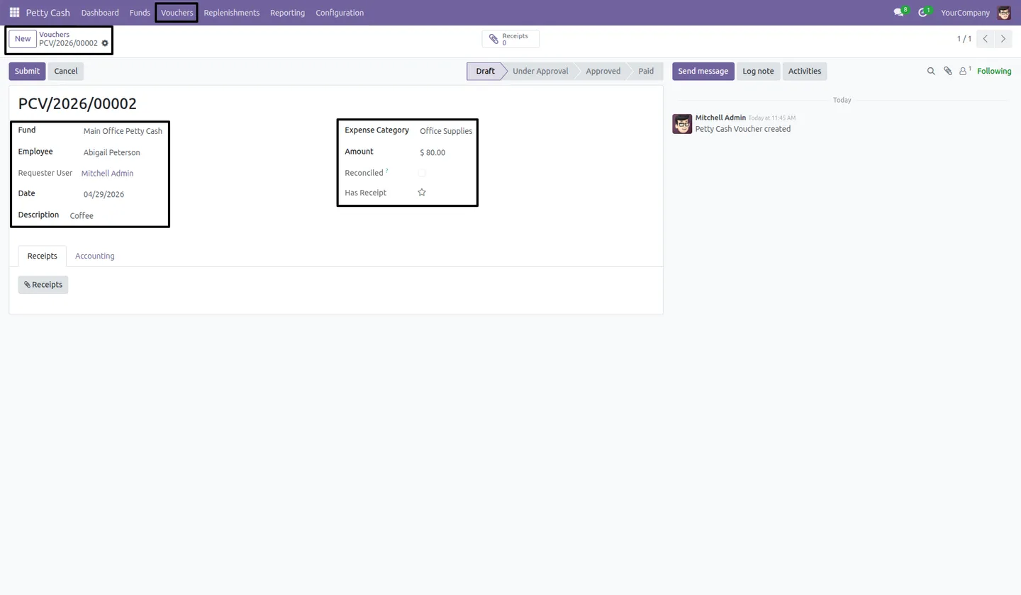Show followers via person icon
This screenshot has width=1021, height=595.
(964, 71)
